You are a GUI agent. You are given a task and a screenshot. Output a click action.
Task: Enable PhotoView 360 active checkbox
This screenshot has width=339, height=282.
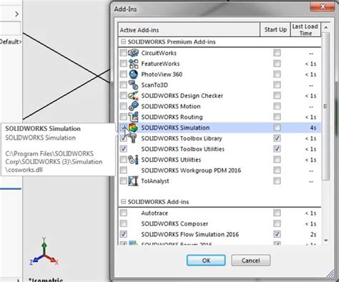click(x=123, y=74)
